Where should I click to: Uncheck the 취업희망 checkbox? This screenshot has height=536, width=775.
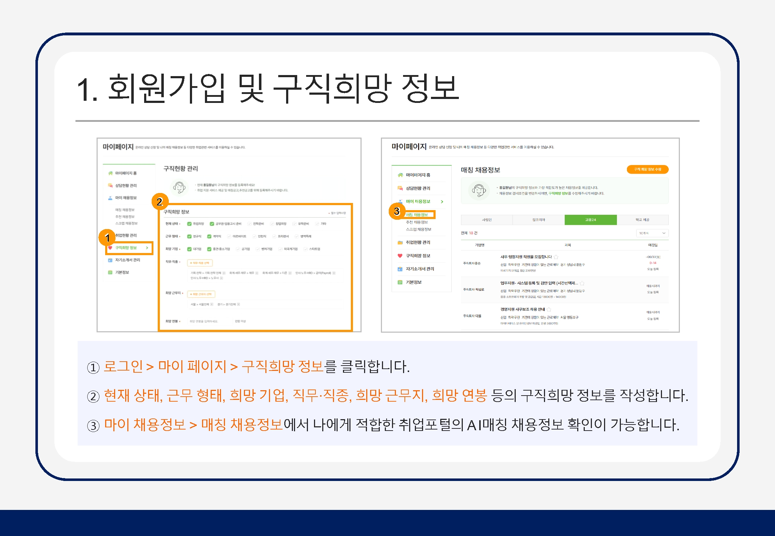[189, 224]
